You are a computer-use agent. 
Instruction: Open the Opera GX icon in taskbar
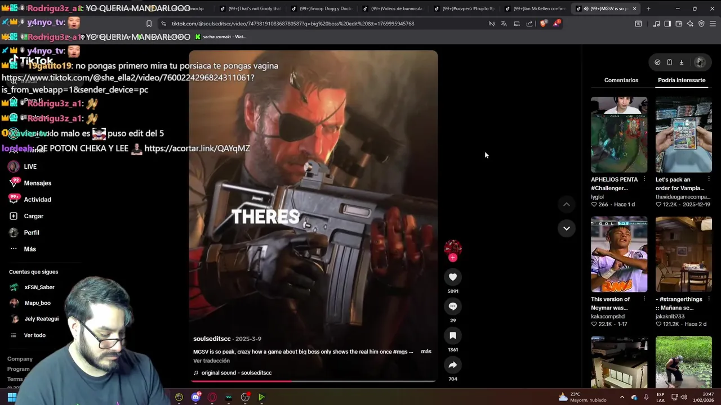point(212,397)
